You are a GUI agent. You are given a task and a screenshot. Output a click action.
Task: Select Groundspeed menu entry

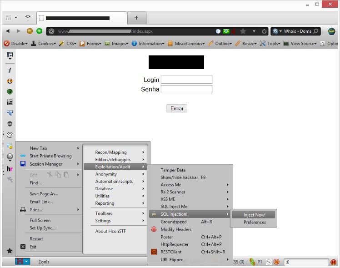[190, 222]
